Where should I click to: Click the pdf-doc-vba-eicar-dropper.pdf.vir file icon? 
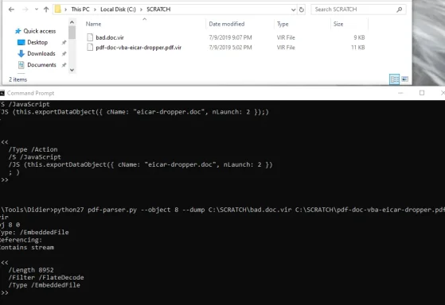tap(90, 48)
